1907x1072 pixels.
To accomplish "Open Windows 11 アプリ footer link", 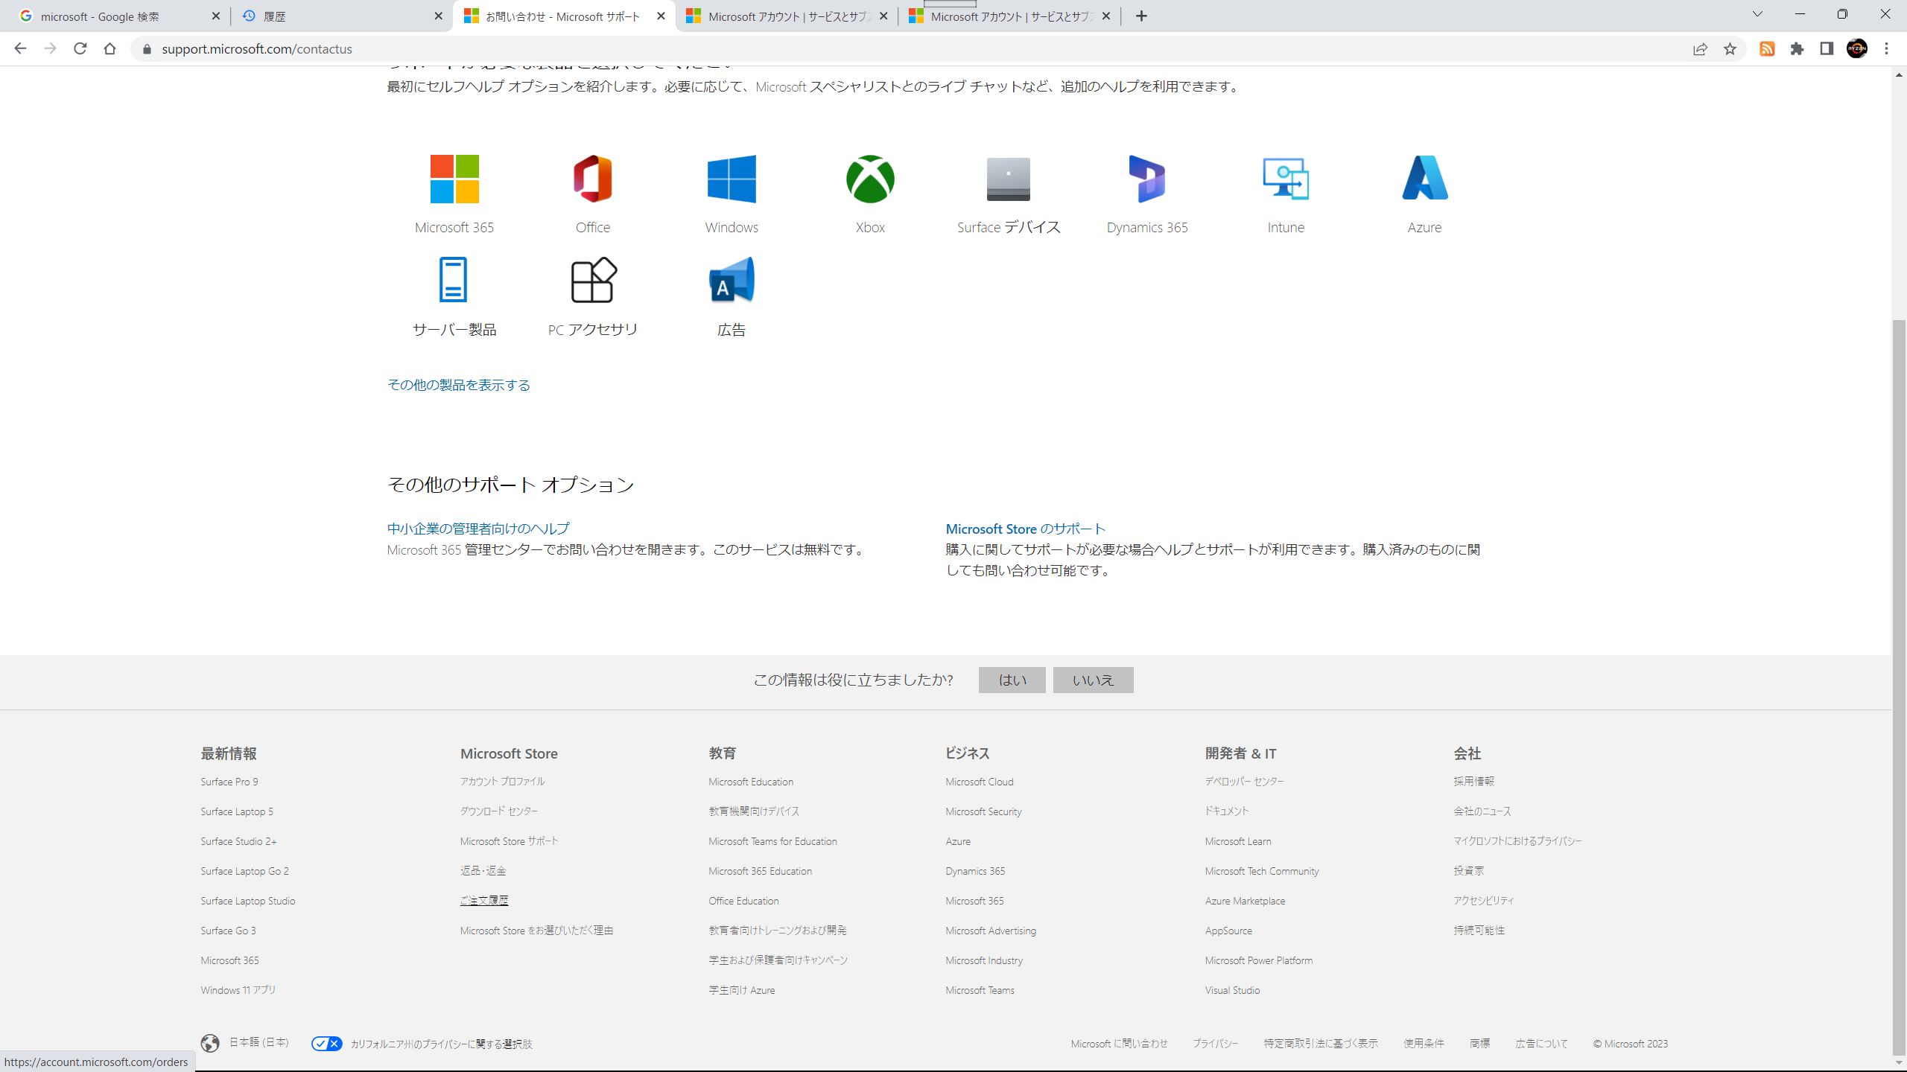I will pos(238,990).
